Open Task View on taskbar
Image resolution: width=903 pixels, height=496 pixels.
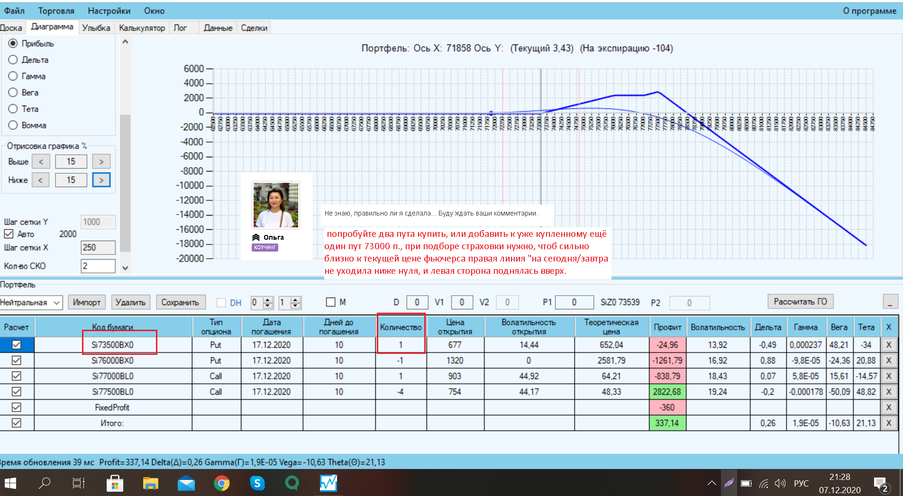coord(79,483)
